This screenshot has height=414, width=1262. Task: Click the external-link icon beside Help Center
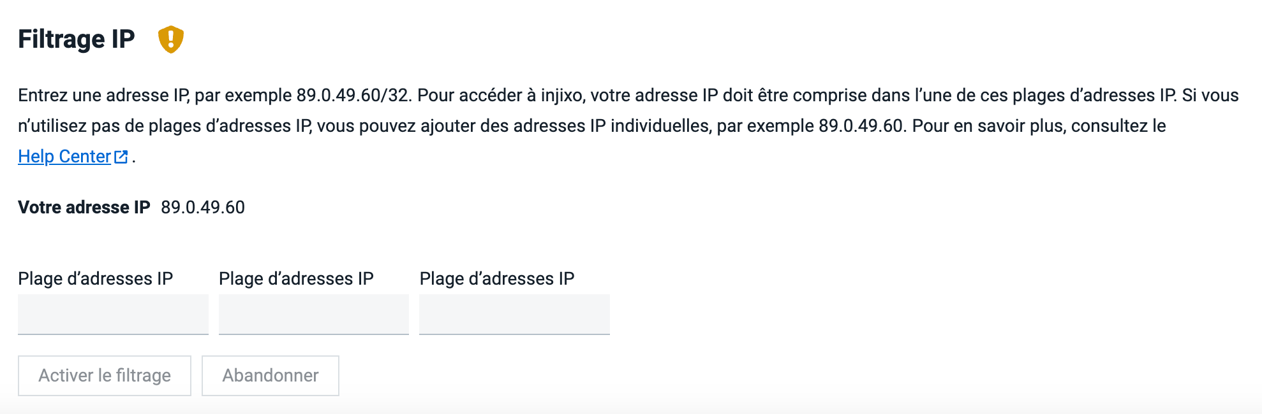[120, 155]
